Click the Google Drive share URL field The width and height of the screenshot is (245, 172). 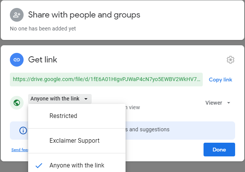click(x=106, y=80)
